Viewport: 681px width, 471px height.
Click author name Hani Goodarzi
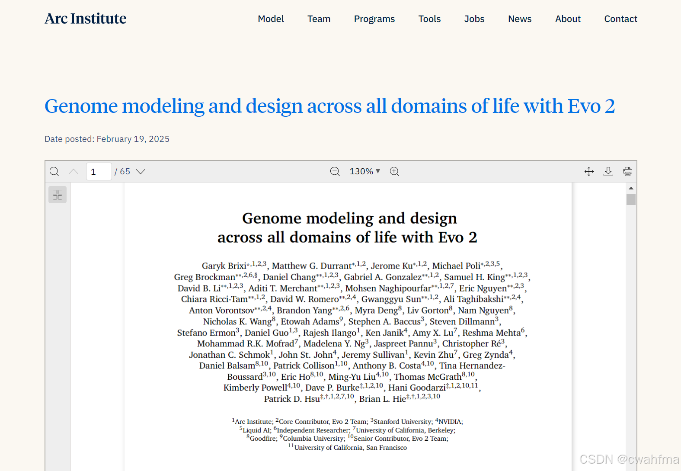coord(417,388)
